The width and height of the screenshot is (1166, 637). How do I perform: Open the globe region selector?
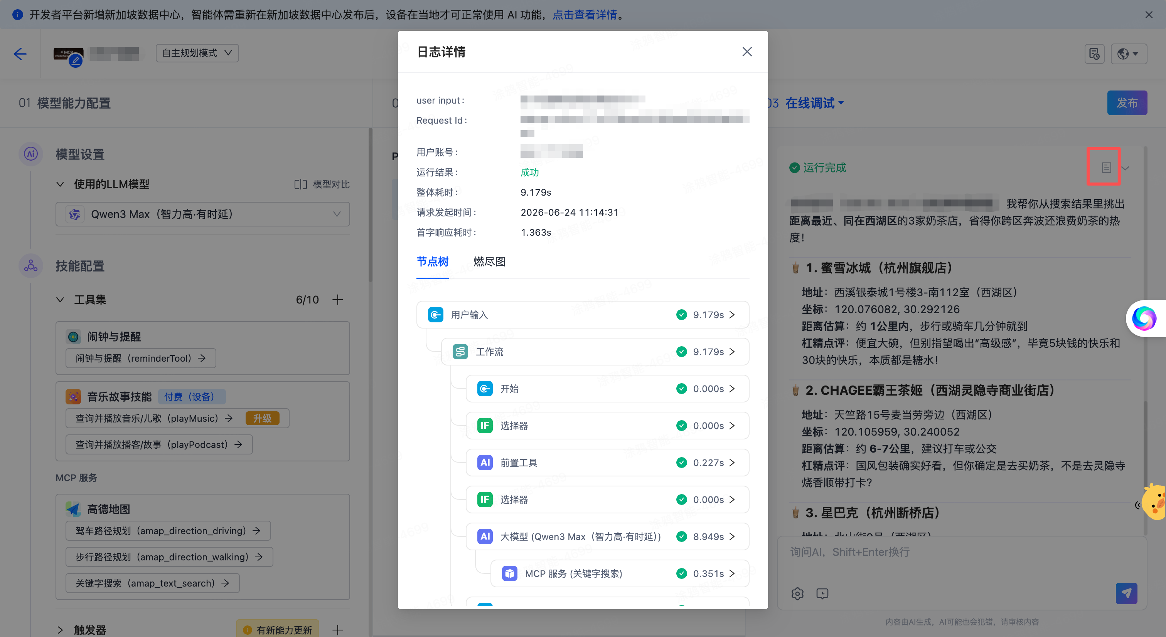pyautogui.click(x=1129, y=54)
